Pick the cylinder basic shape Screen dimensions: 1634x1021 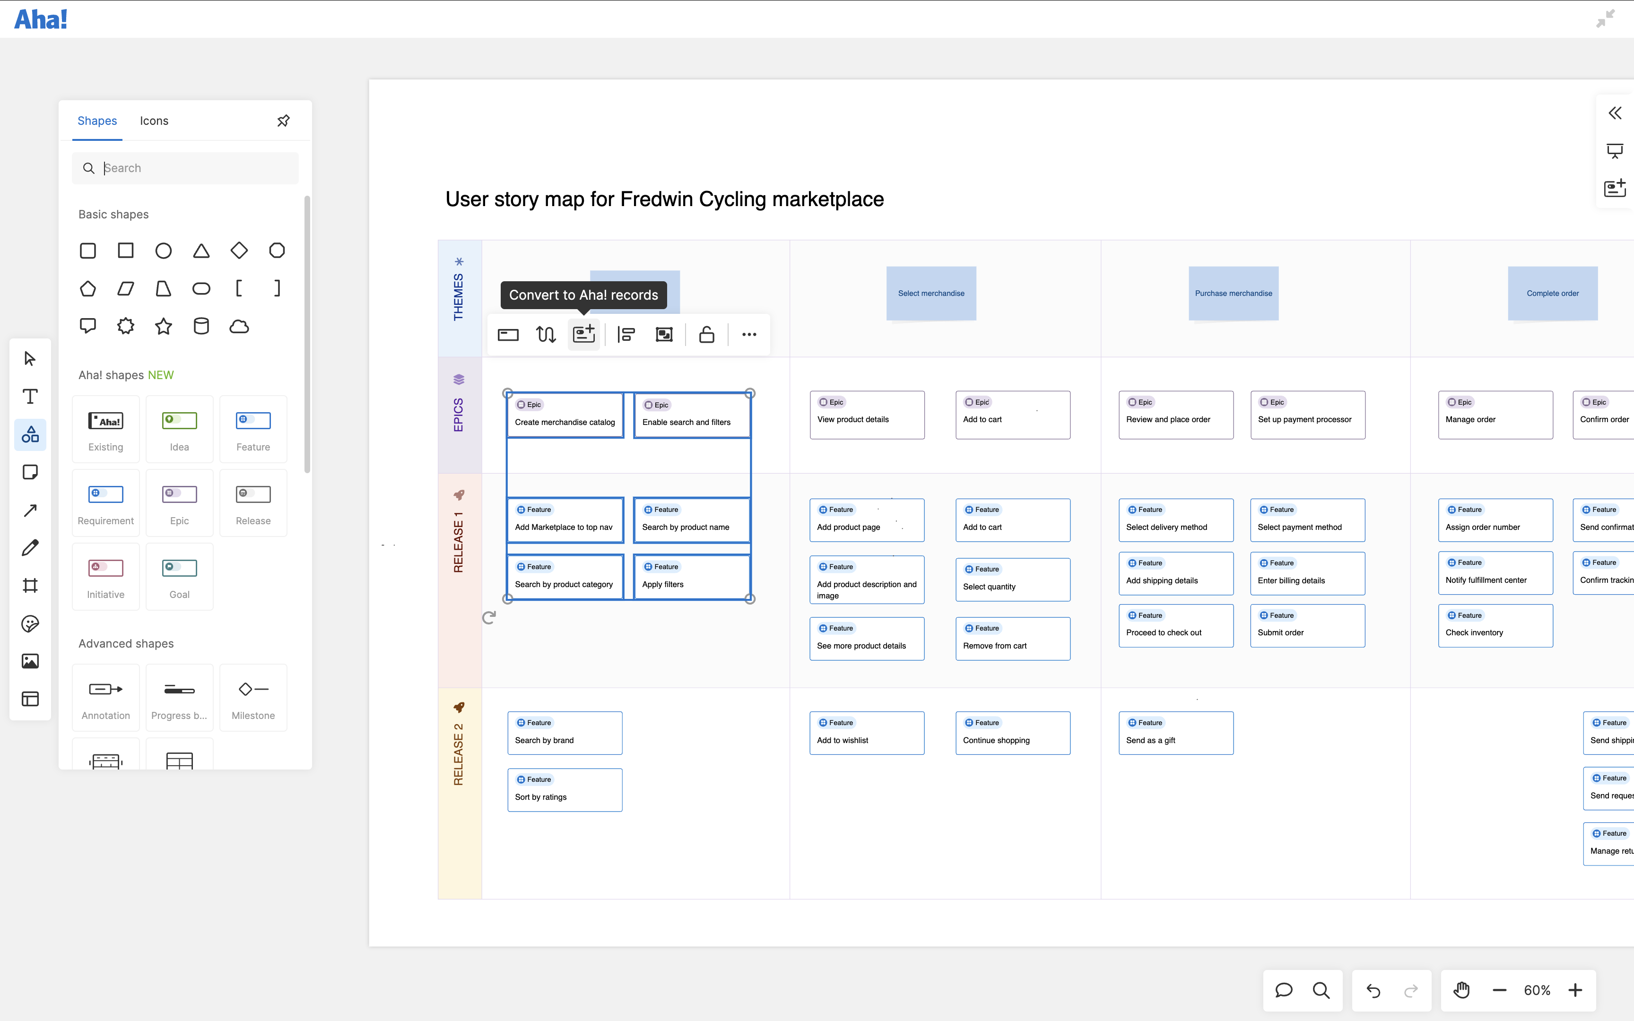pos(201,326)
